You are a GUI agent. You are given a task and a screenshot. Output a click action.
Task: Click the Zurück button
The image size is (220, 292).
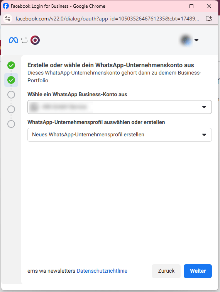[166, 271]
